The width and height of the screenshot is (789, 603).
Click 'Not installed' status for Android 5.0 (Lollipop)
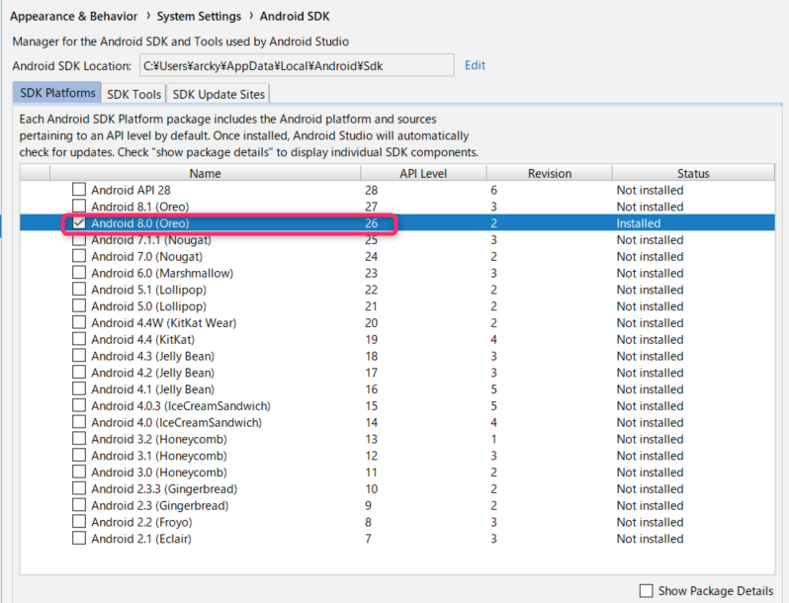click(x=650, y=306)
